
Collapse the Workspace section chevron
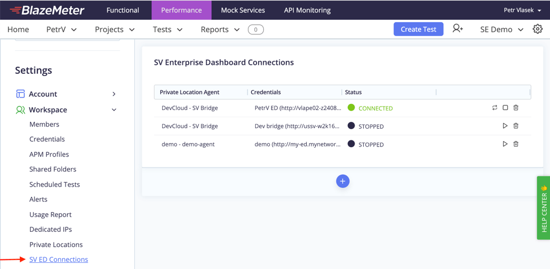point(114,110)
